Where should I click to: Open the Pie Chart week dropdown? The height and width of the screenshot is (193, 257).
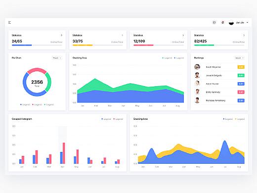(57, 58)
